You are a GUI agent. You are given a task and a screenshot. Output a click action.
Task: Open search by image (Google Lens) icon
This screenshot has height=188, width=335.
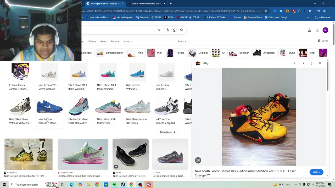coord(175,30)
